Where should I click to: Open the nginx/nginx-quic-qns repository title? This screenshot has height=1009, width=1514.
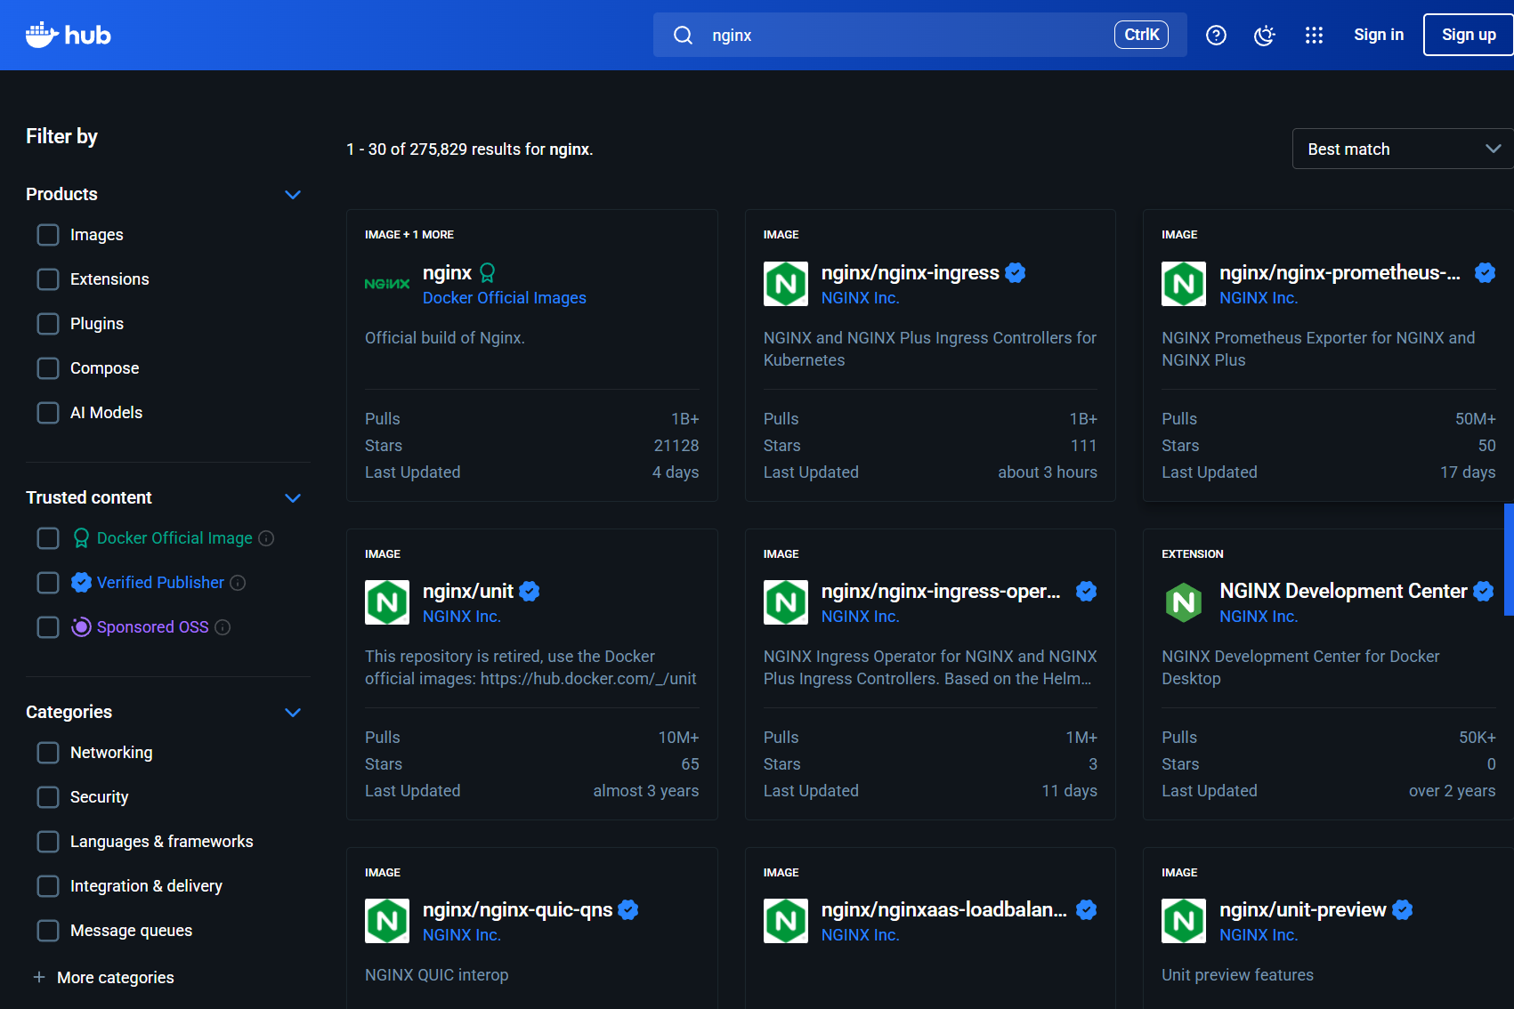[x=517, y=909]
